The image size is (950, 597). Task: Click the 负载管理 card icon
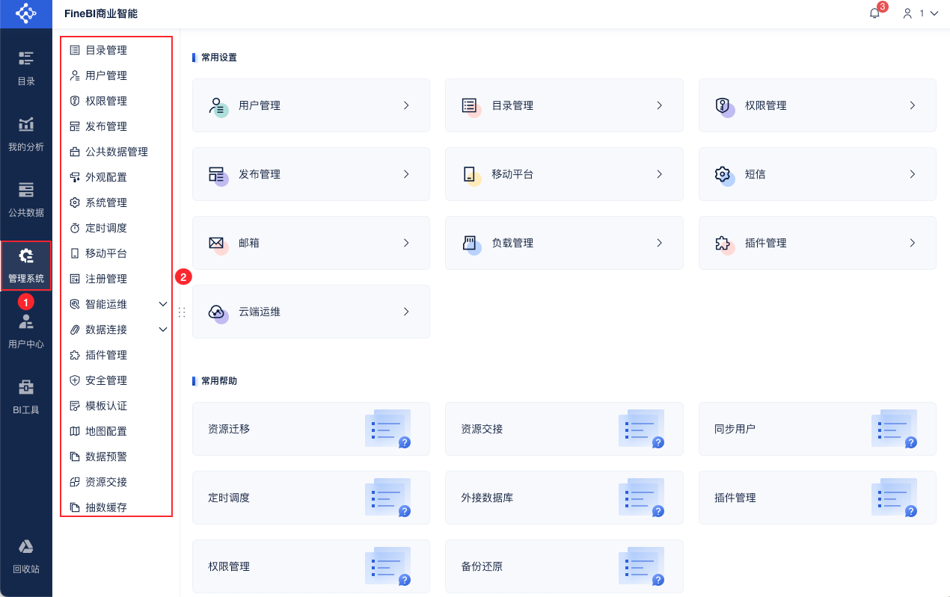click(471, 244)
